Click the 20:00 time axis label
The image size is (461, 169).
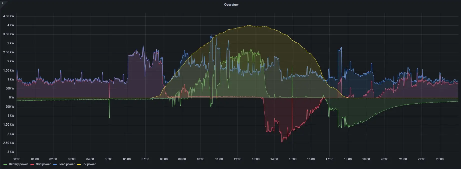pos(385,159)
